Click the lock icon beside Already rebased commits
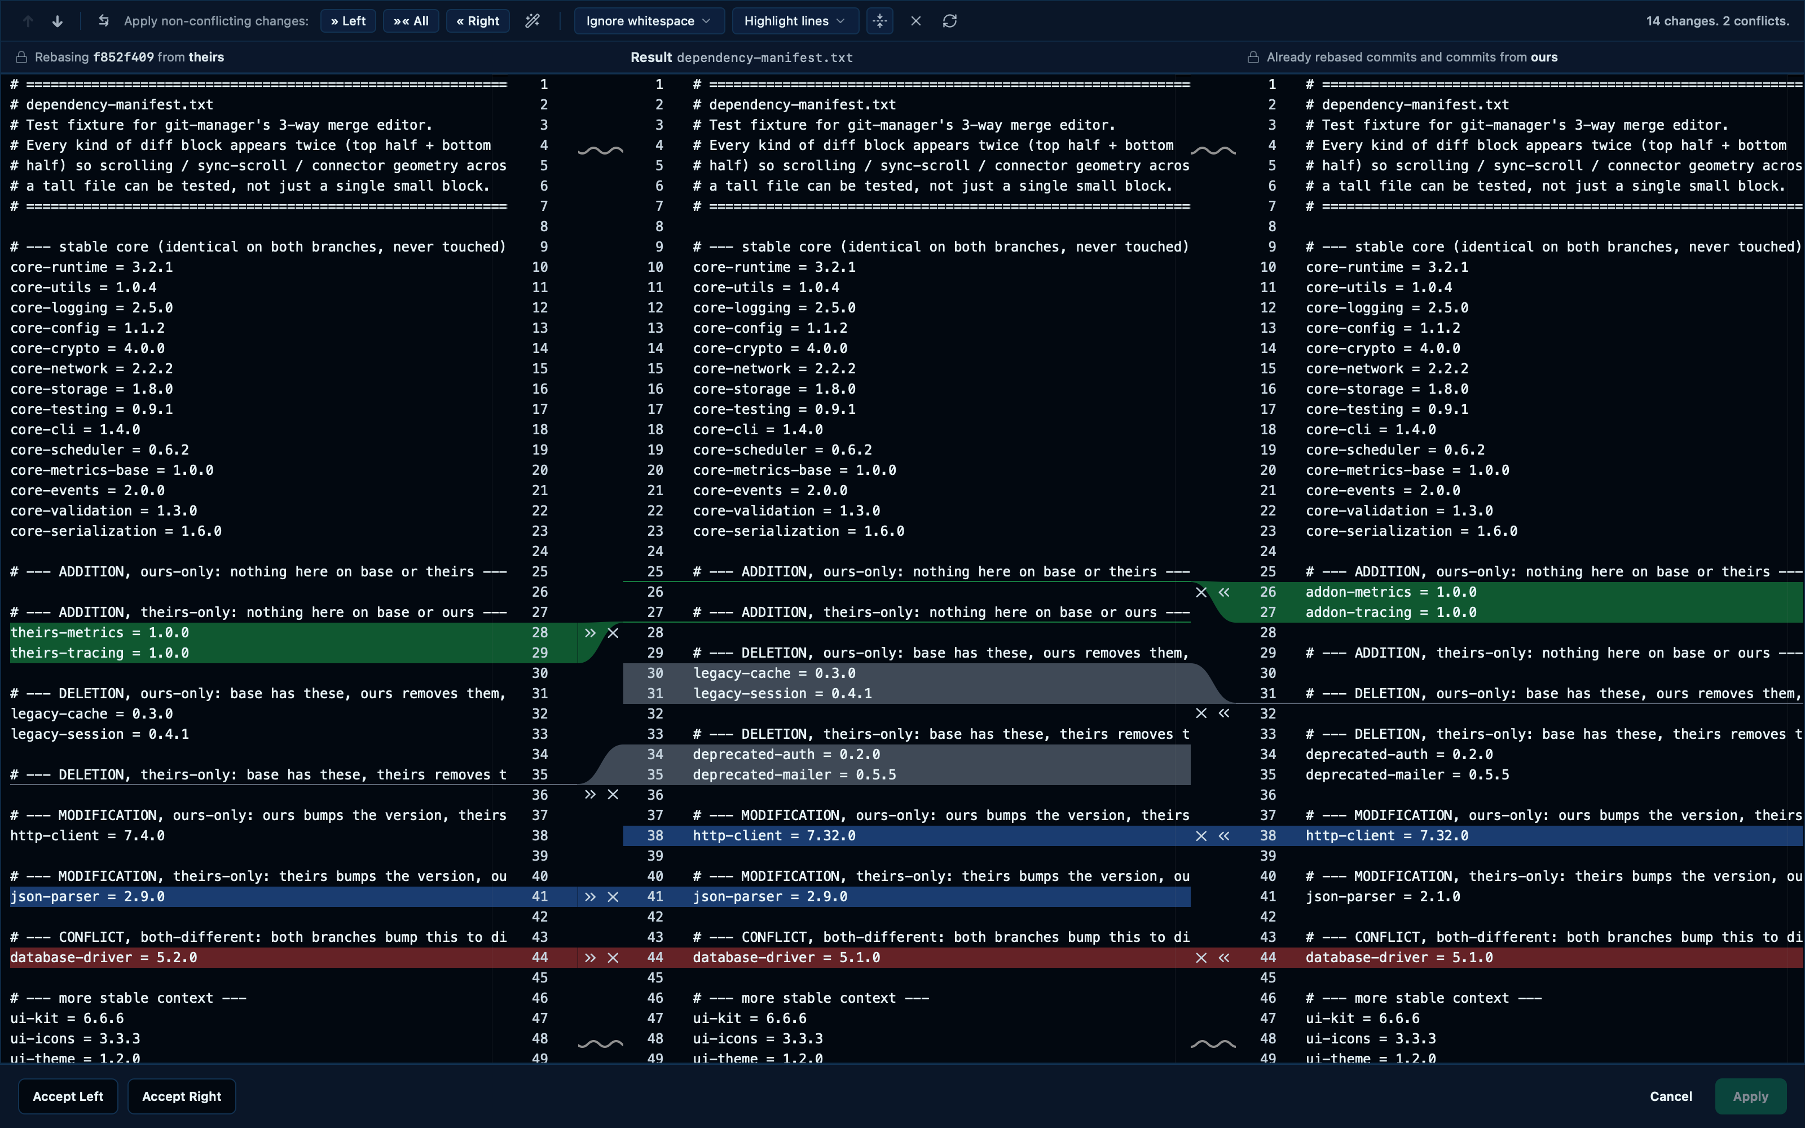This screenshot has height=1128, width=1805. click(x=1254, y=58)
